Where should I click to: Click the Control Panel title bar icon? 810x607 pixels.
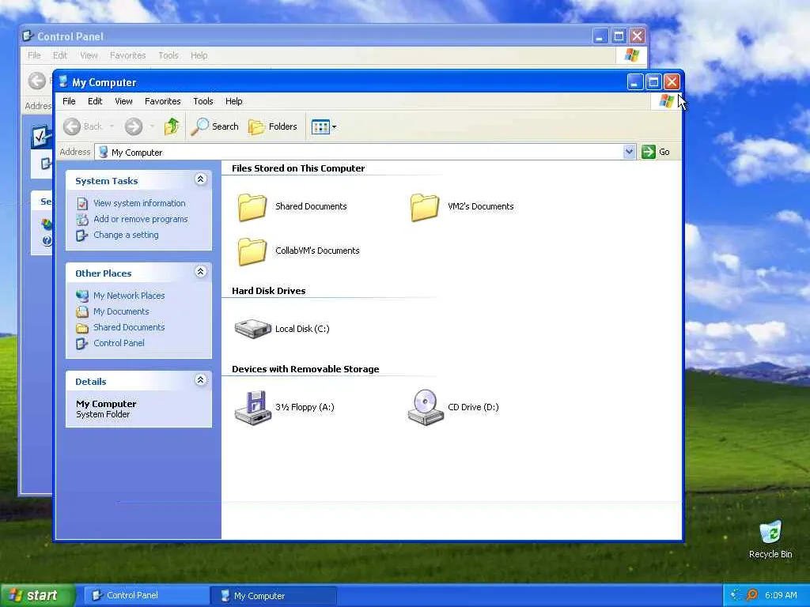[x=28, y=36]
